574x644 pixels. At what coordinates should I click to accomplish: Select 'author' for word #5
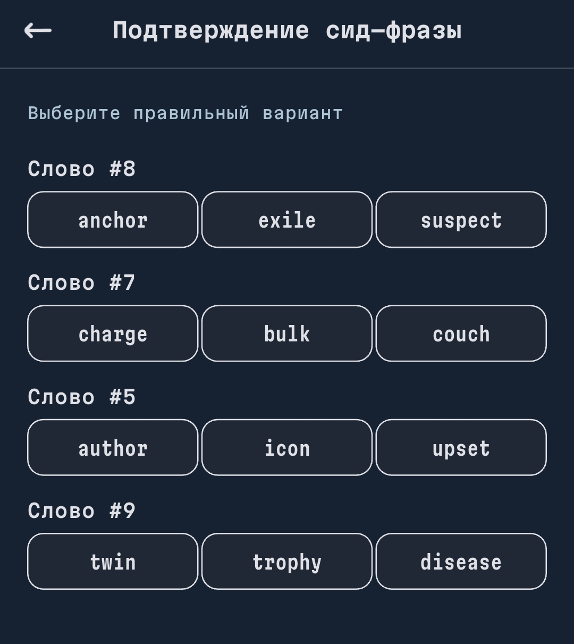point(113,447)
